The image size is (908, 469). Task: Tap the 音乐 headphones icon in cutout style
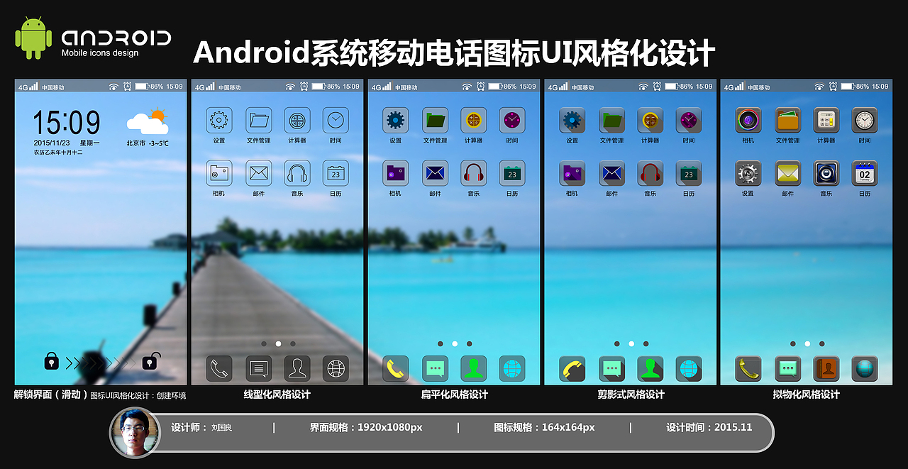pos(650,174)
